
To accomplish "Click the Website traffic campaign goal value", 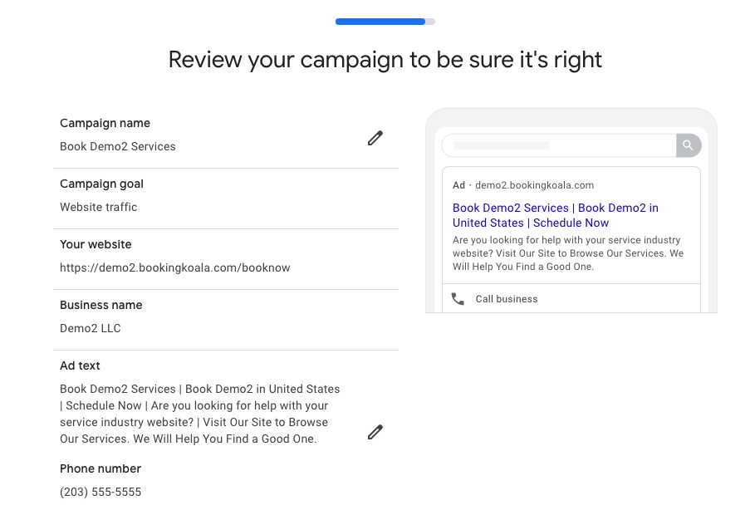I will 99,207.
